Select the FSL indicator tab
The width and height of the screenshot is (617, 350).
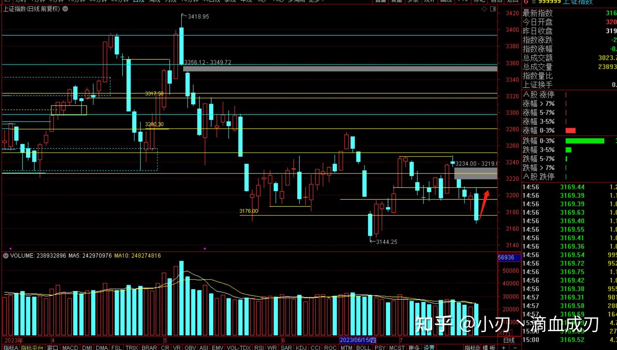coord(116,347)
